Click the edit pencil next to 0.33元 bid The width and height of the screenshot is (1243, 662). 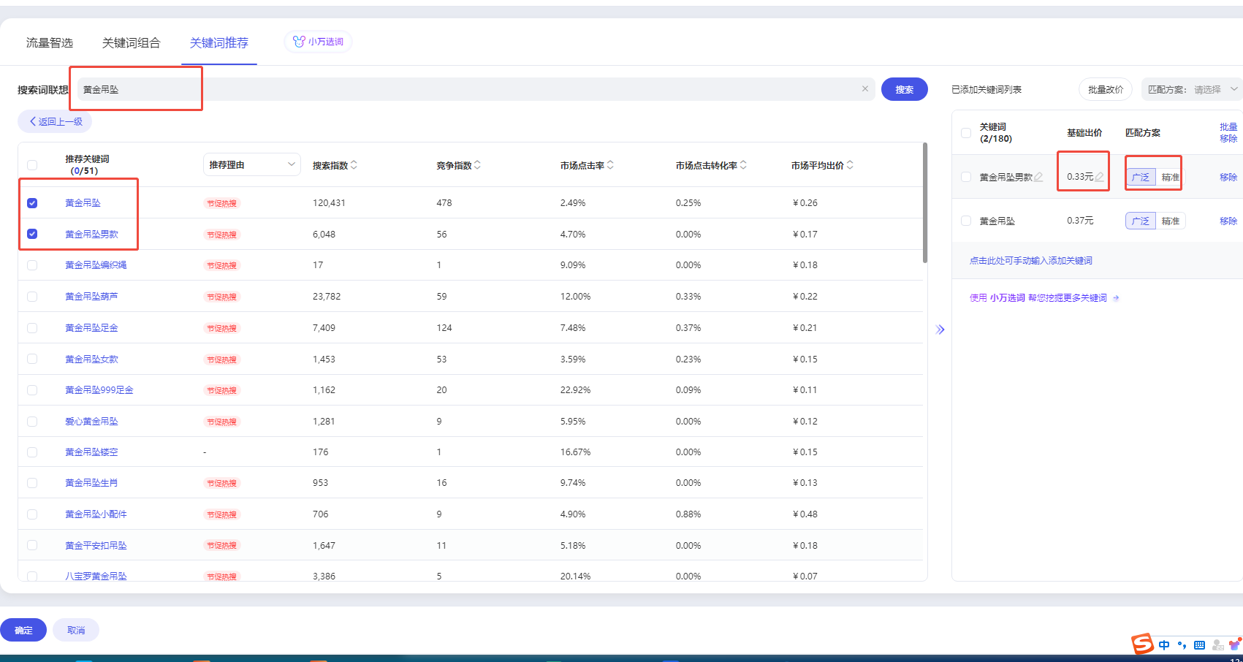pos(1099,177)
